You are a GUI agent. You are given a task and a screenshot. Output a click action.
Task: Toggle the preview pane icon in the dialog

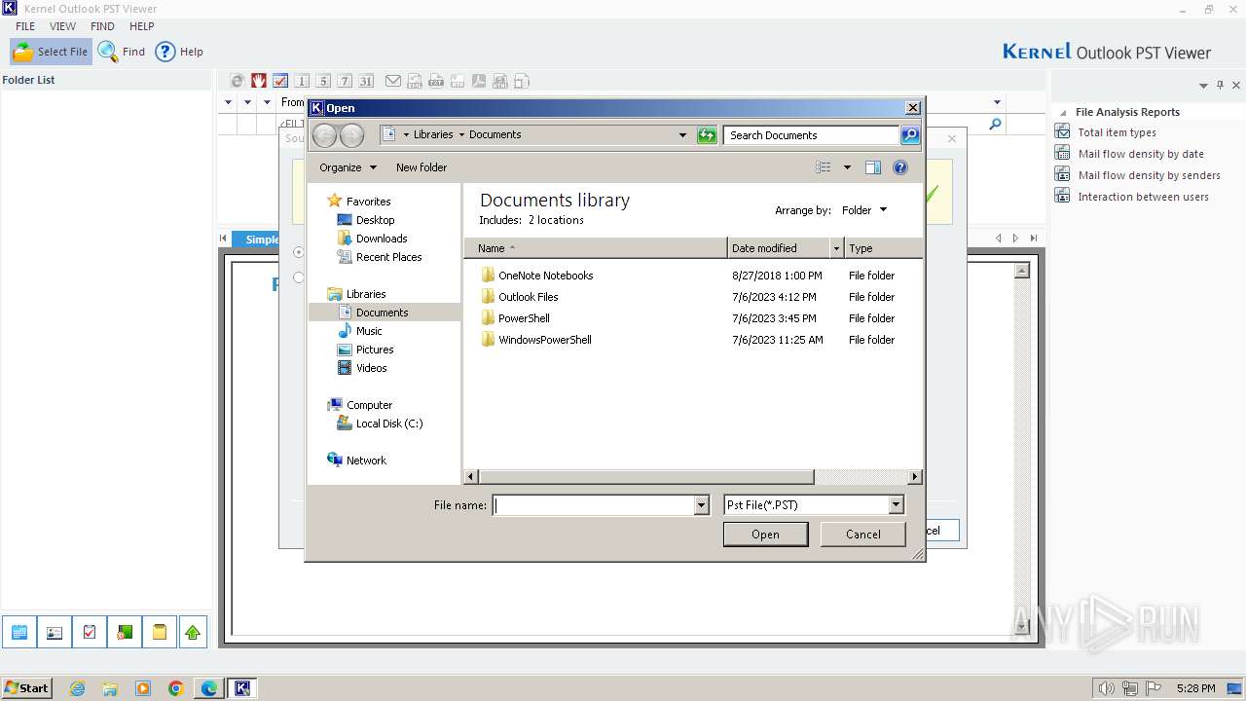873,167
